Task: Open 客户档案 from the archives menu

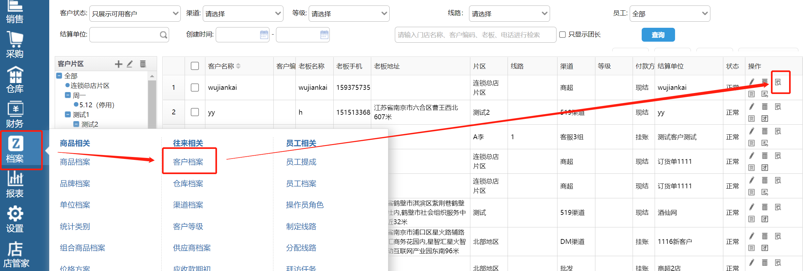Action: [x=188, y=162]
